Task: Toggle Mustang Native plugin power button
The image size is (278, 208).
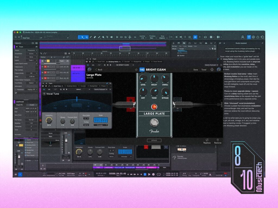Action: pyautogui.click(x=88, y=65)
